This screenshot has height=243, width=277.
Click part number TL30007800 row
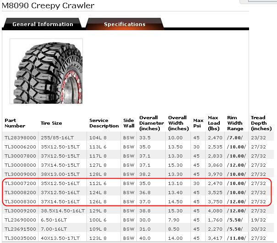(20, 155)
